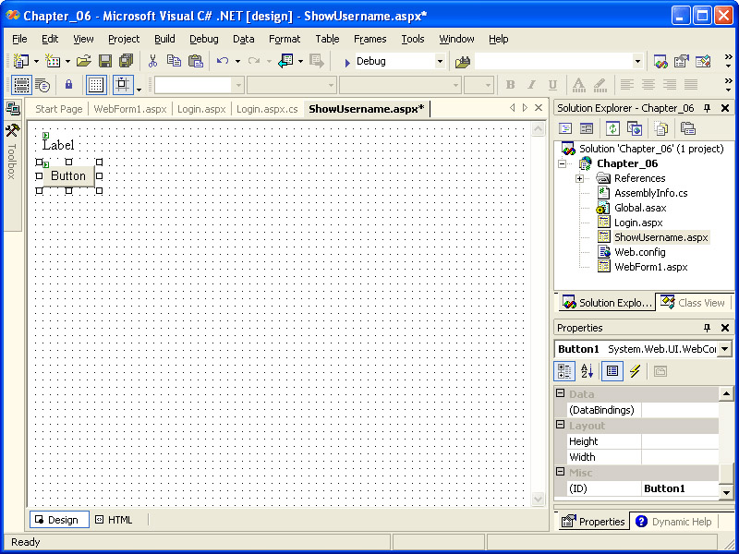This screenshot has height=554, width=739.
Task: Click the Undo arrow icon
Action: pos(223,61)
